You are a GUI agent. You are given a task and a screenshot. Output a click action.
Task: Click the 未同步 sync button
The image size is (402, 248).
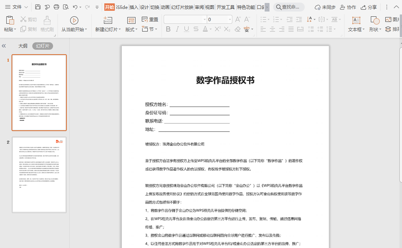tap(325, 7)
